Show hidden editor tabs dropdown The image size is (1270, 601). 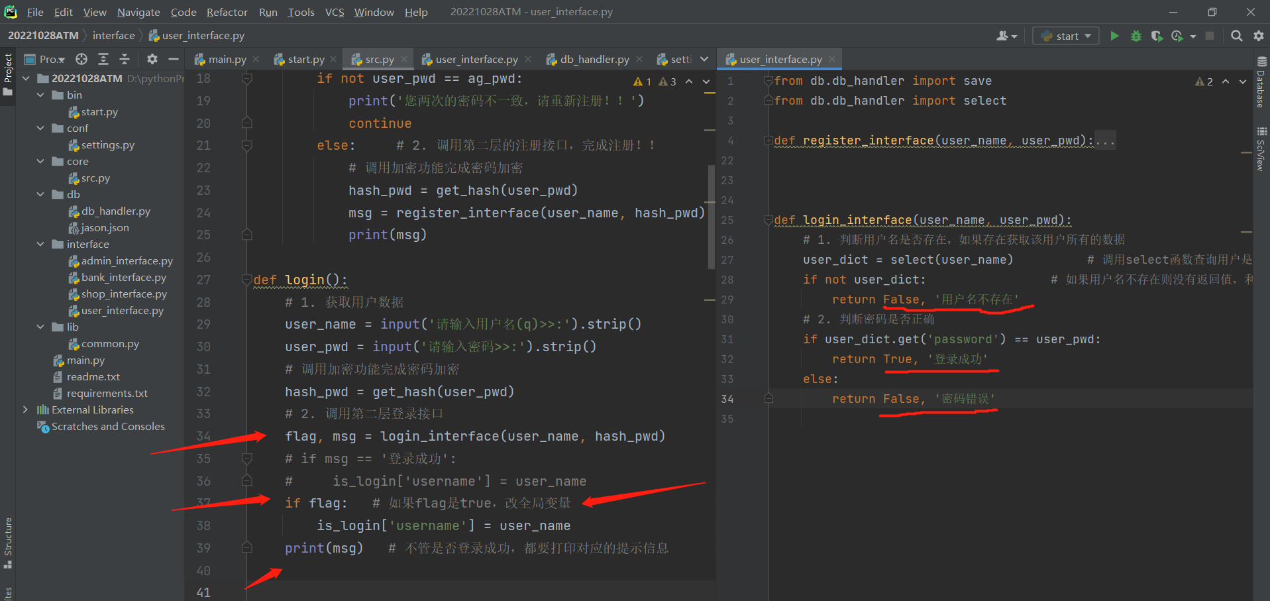click(x=704, y=59)
